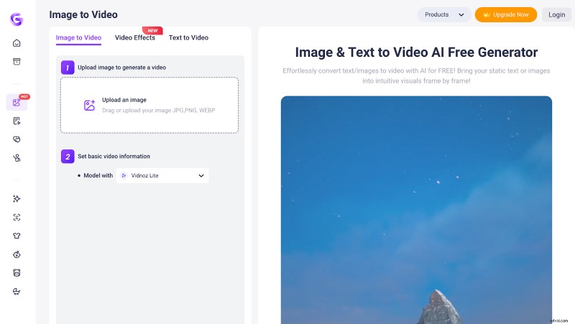Switch to the Text to Video tab
The height and width of the screenshot is (324, 575).
[x=188, y=37]
